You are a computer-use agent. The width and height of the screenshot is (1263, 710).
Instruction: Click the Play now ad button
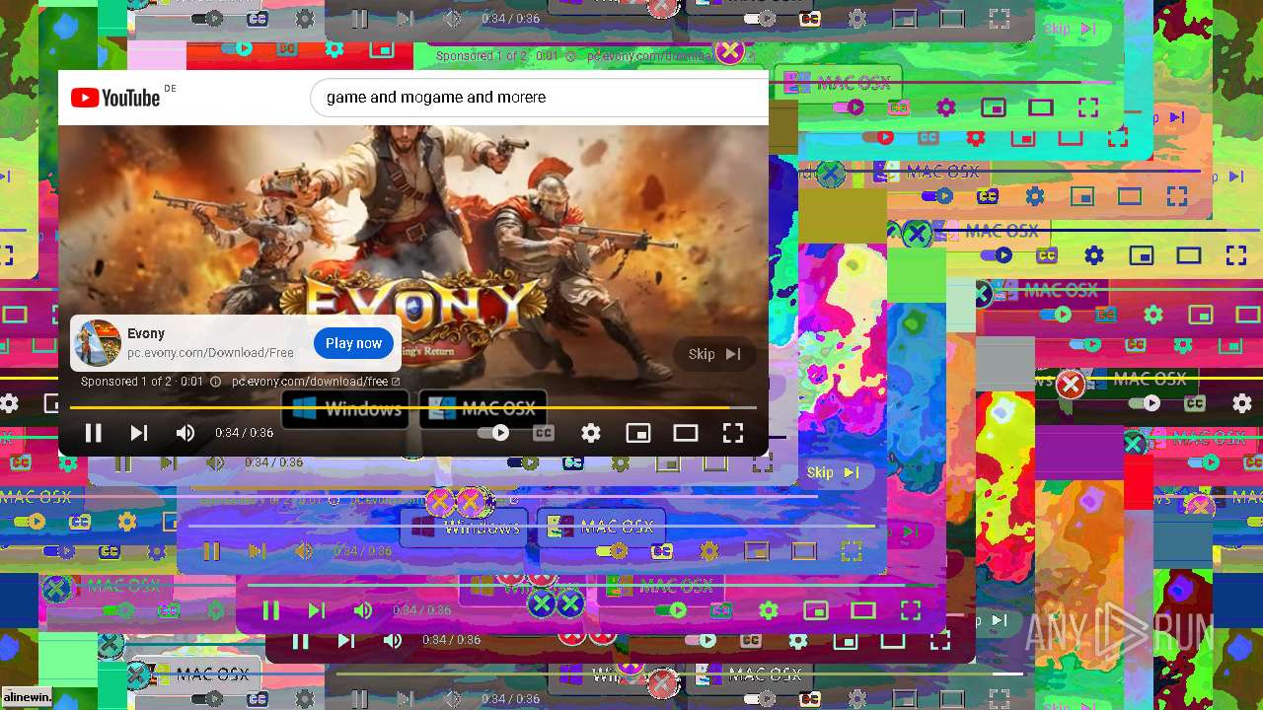point(353,343)
